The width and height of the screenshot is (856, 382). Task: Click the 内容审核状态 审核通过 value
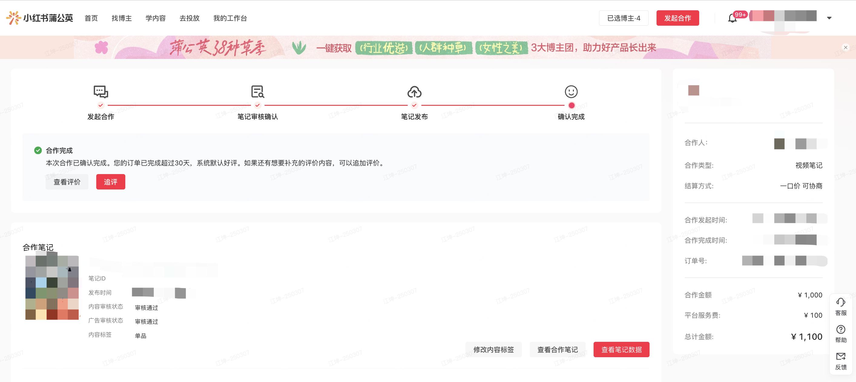click(x=146, y=308)
